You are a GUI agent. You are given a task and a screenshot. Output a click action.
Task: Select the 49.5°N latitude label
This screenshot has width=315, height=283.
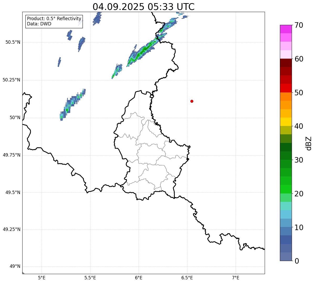click(13, 192)
